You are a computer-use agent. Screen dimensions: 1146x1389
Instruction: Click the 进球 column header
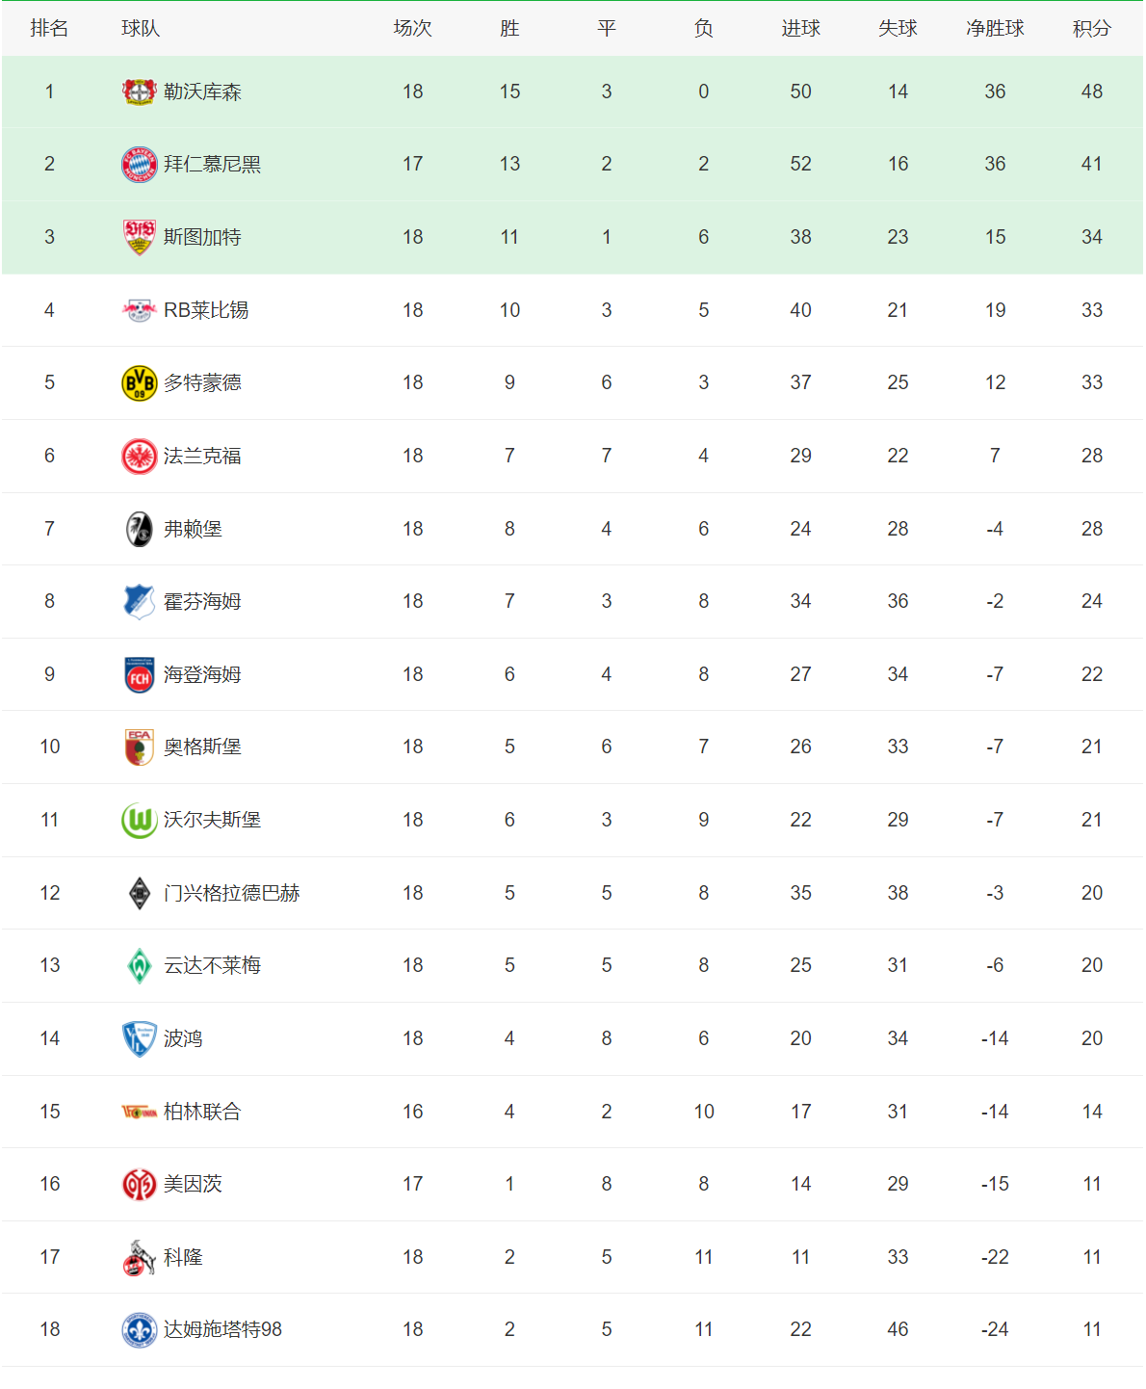[800, 29]
